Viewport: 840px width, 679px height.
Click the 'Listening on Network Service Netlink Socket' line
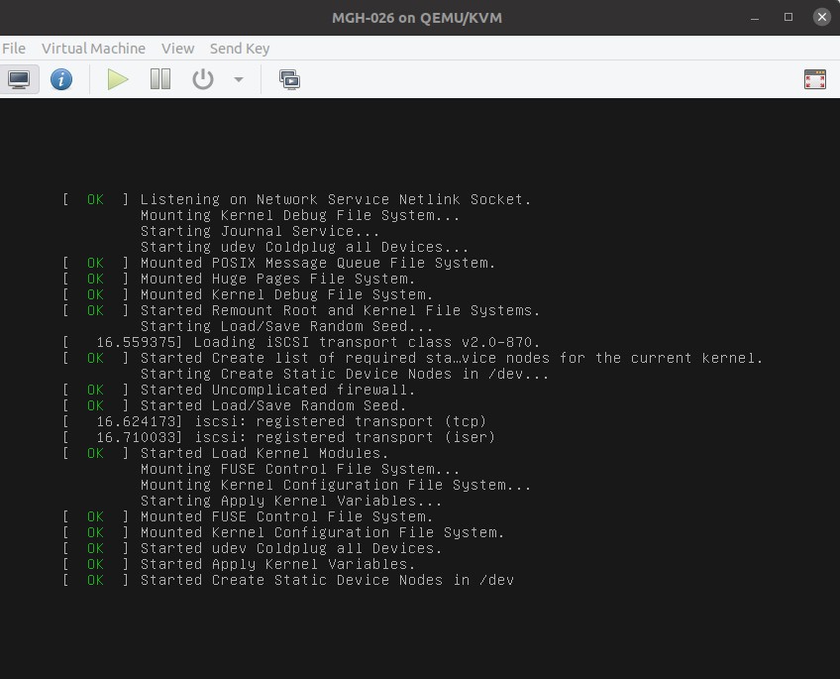335,199
